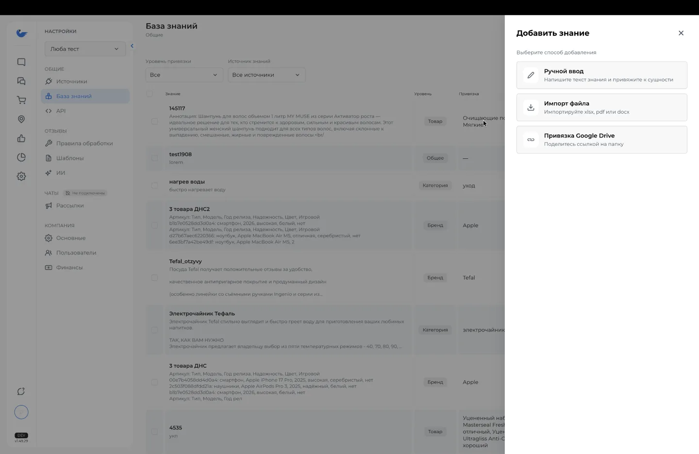Open the thumbs-up sidebar icon
Viewport: 699px width, 454px height.
21,138
